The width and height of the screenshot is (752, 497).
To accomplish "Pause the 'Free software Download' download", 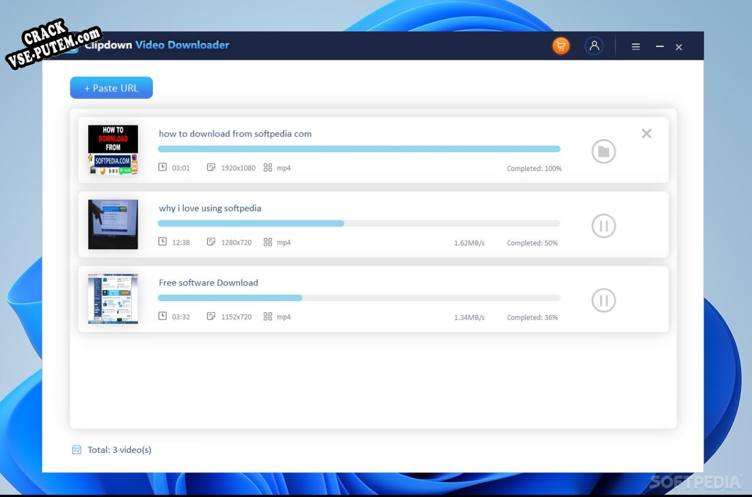I will tap(604, 301).
